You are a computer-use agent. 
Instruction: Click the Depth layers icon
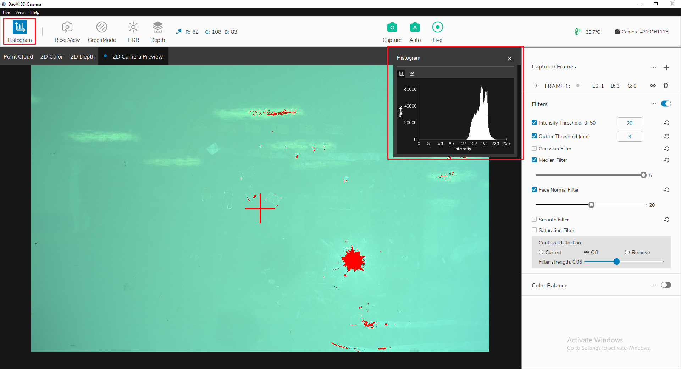157,27
